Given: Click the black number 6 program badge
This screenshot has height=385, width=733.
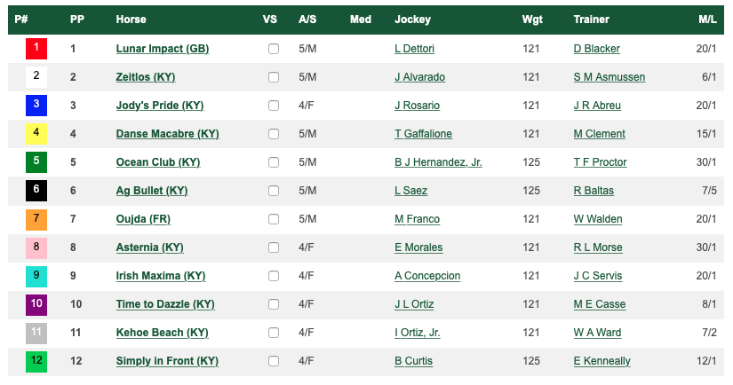Looking at the screenshot, I should coord(36,191).
